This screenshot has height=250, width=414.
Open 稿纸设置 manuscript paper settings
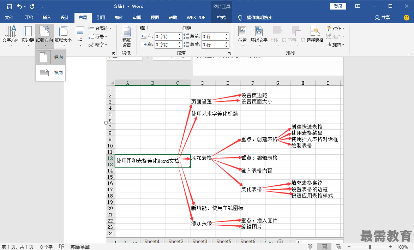(127, 37)
